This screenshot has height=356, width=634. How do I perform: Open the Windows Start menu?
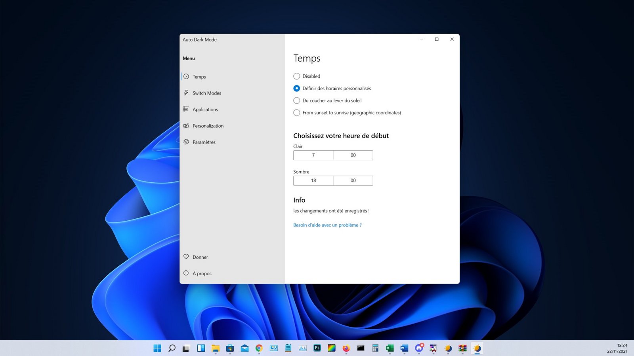tap(157, 348)
